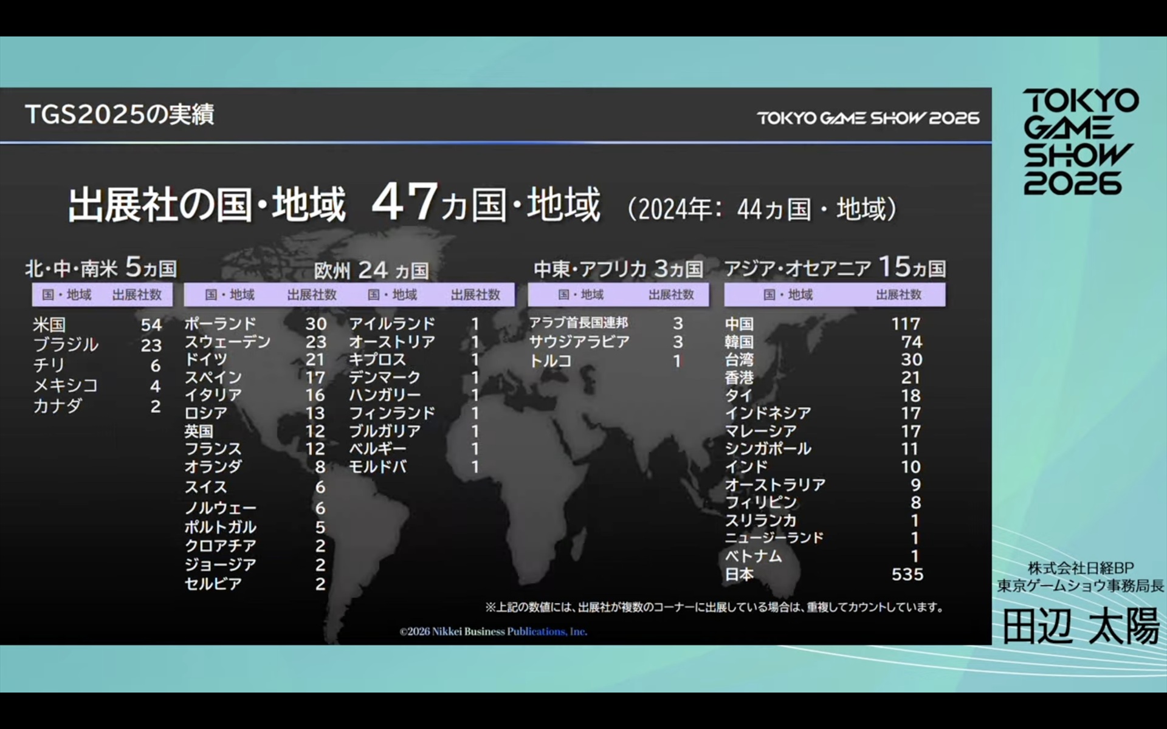The image size is (1167, 729).
Task: Click the 日本 row showing 535
Action: point(739,574)
